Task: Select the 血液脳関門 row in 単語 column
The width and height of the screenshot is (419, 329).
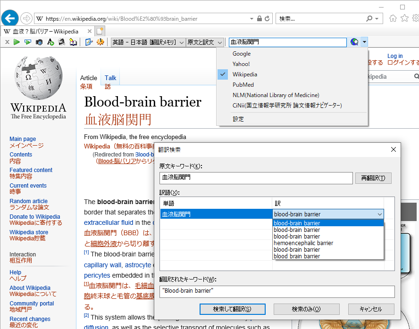Action: coord(216,214)
